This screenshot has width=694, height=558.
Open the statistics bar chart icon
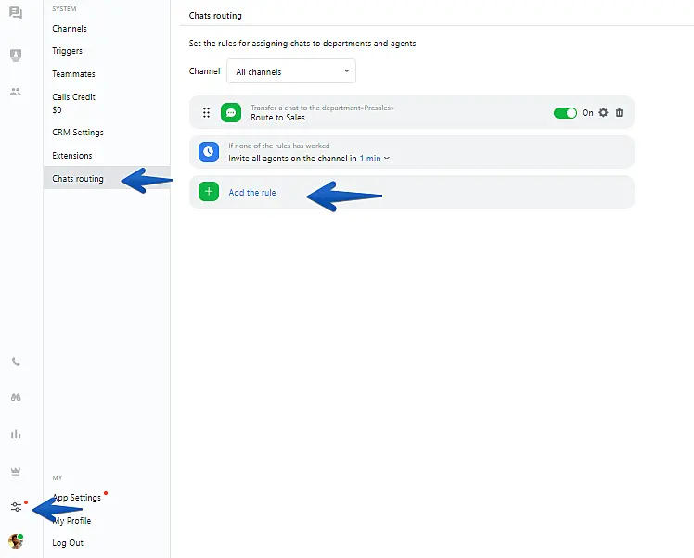tap(16, 434)
